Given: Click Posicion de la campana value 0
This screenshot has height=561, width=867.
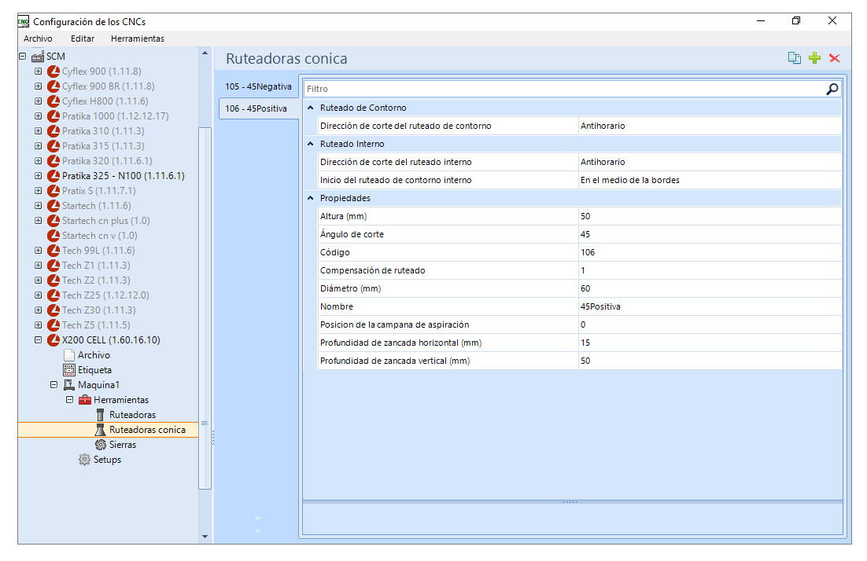Looking at the screenshot, I should (x=710, y=324).
